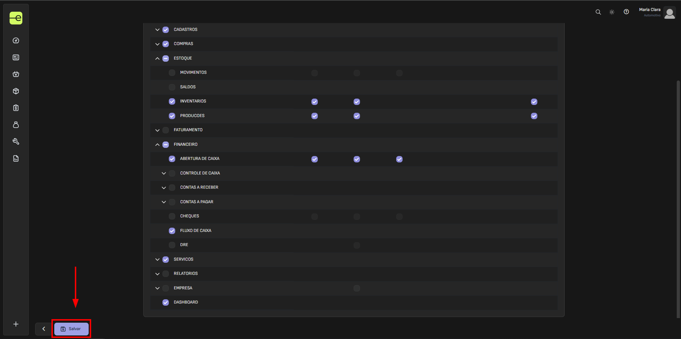
Task: Expand the CONTAS A PAGAR chevron
Action: (x=164, y=202)
